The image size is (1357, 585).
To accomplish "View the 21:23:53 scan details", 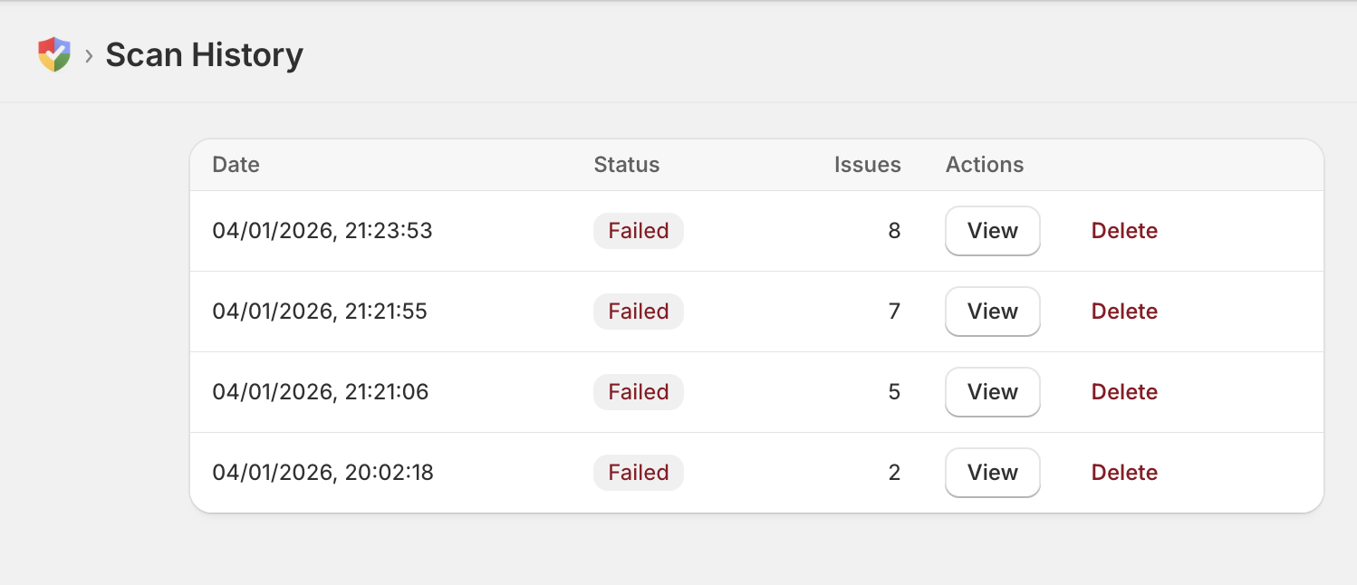I will 992,231.
